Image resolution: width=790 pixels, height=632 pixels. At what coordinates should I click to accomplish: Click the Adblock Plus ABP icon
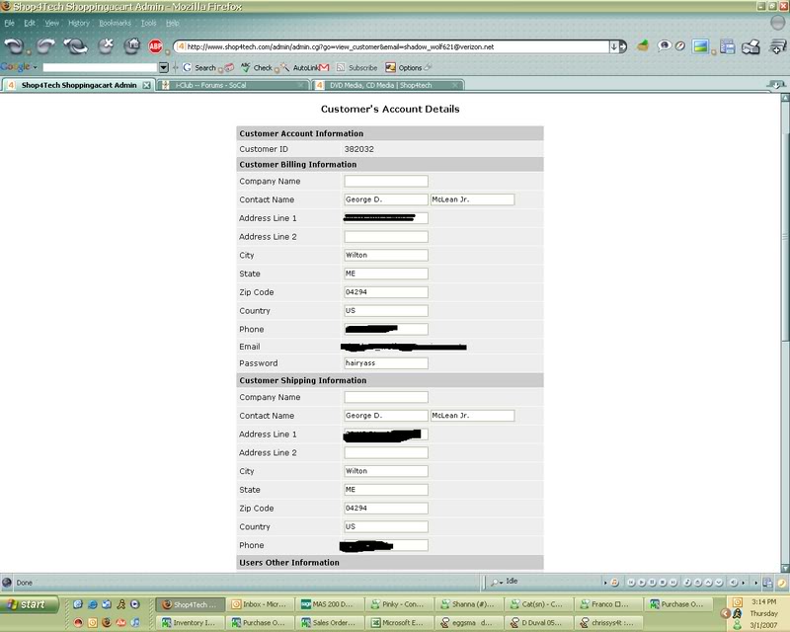[x=156, y=46]
